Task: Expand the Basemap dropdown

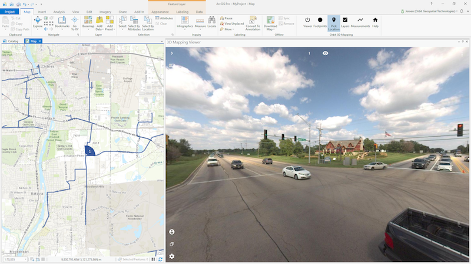Action: (88, 27)
